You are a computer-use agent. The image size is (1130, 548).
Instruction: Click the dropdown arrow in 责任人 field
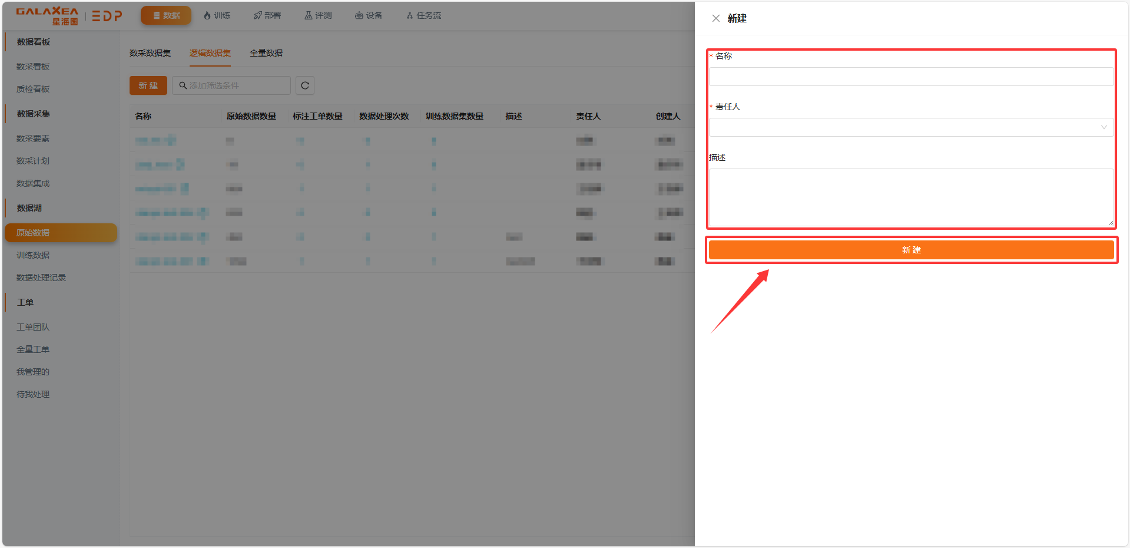[1104, 127]
